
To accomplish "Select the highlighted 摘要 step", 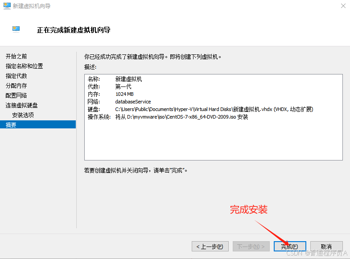I will (38, 124).
